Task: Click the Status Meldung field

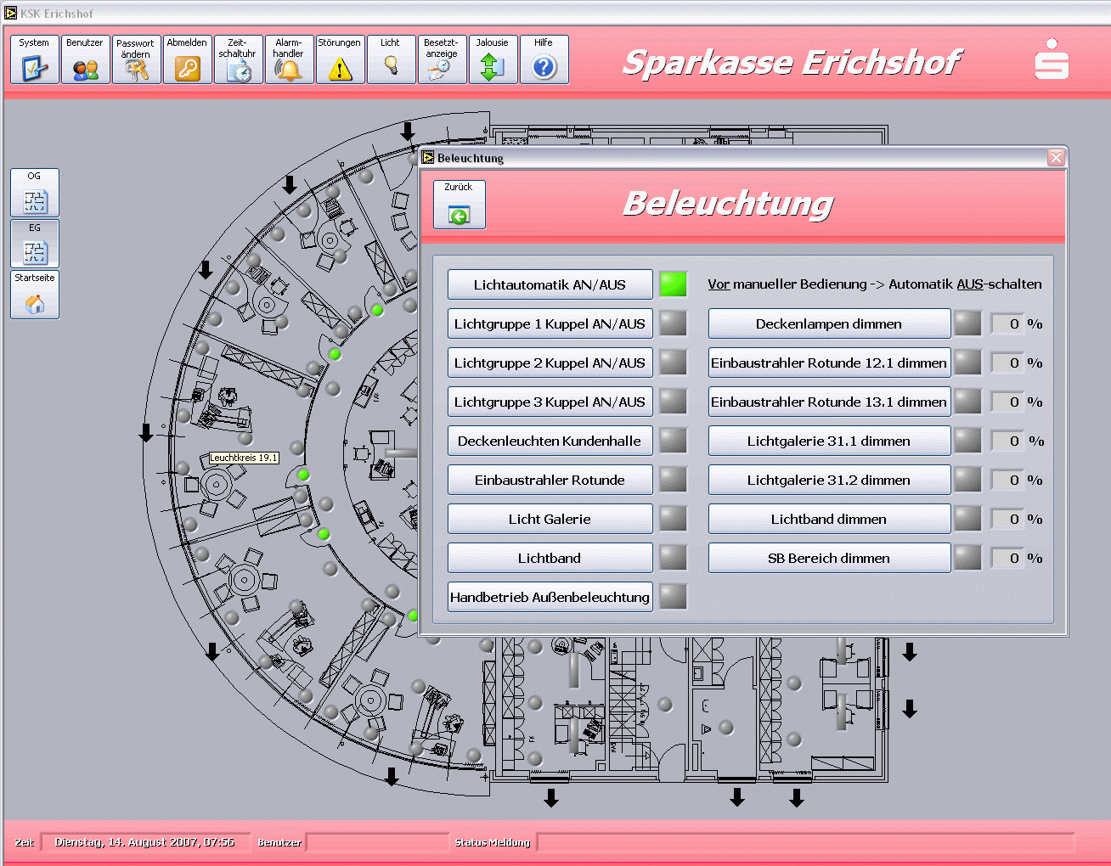Action: tap(807, 842)
